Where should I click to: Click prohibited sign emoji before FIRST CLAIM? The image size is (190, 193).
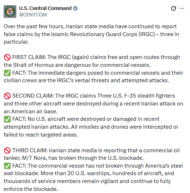(x=7, y=57)
